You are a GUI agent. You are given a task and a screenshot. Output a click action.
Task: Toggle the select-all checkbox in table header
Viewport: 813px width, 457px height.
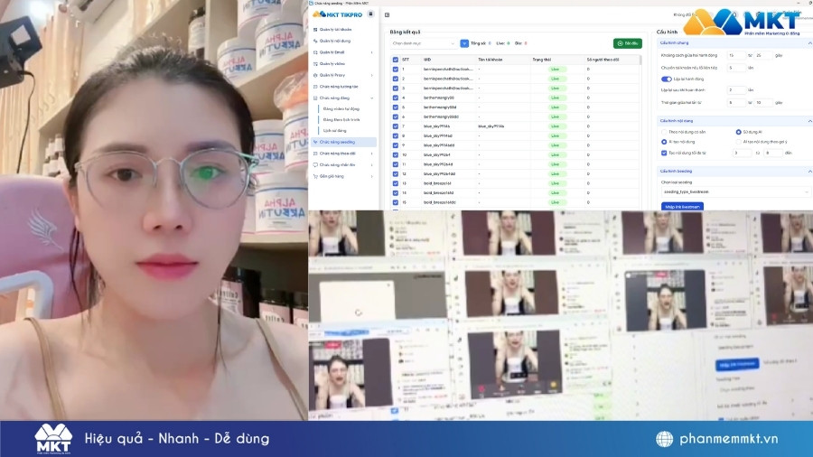[396, 60]
